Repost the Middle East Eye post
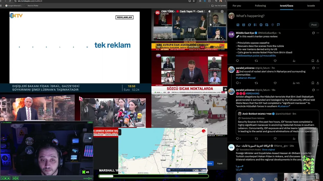Viewport: 323px width, 181px height. pos(256,61)
